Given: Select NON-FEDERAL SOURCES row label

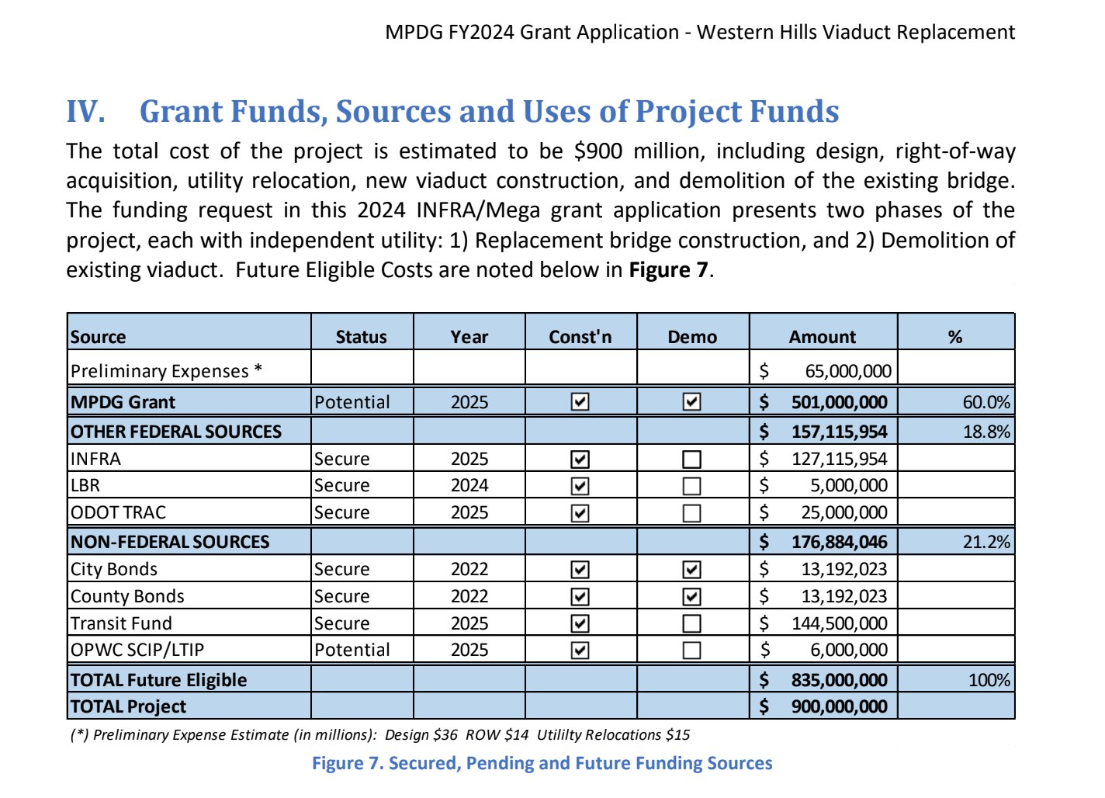Looking at the screenshot, I should (170, 542).
